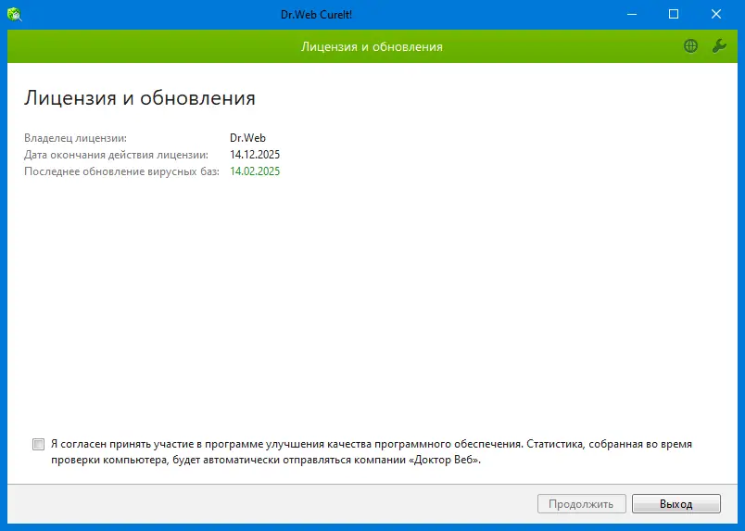This screenshot has width=745, height=531.
Task: Click the label Дата окончания действия лицензии
Action: [117, 155]
